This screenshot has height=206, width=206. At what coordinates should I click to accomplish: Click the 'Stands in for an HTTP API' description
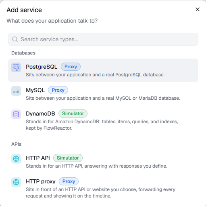tap(96, 166)
